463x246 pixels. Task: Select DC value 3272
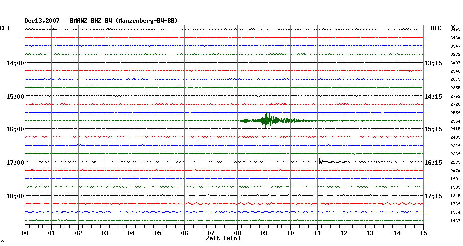coord(455,55)
